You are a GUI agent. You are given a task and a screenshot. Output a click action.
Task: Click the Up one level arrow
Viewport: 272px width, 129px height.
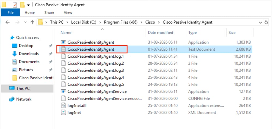32,22
